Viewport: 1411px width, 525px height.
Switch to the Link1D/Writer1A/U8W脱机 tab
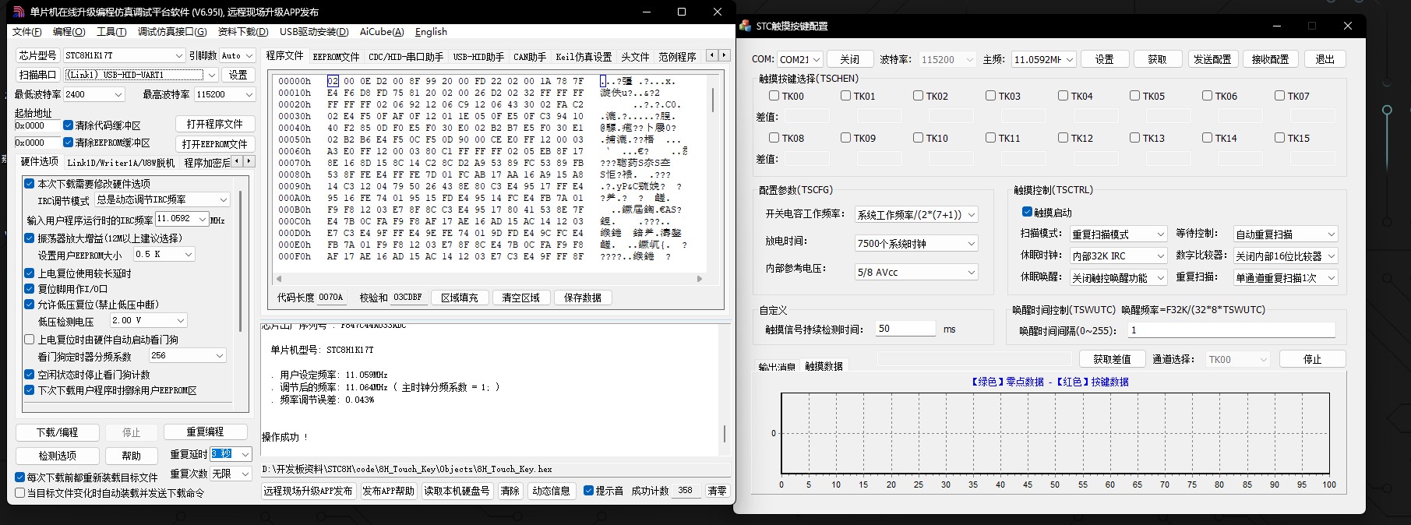click(x=121, y=162)
